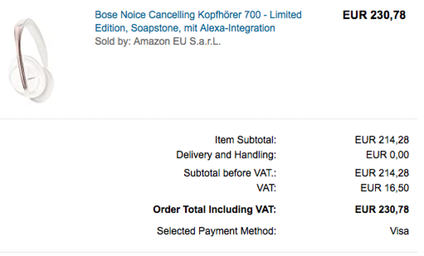Click the EUR 0,00 delivery amount
Image resolution: width=424 pixels, height=256 pixels.
[x=388, y=155]
